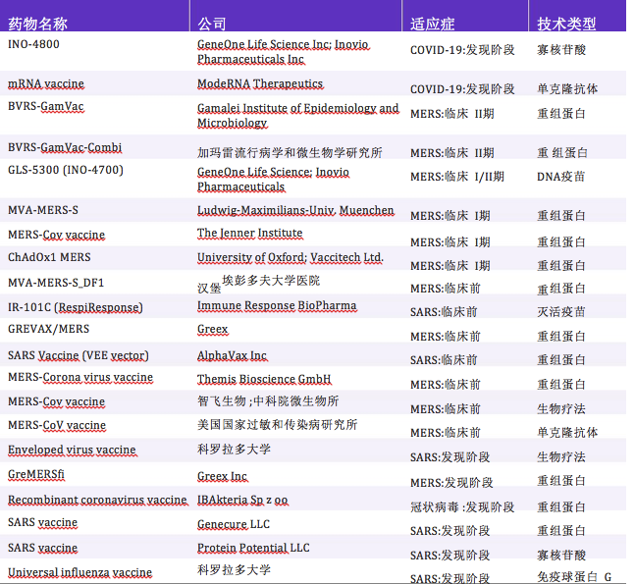The image size is (635, 584).
Task: Select the BVRS-GamVac-Combi cell
Action: click(65, 147)
